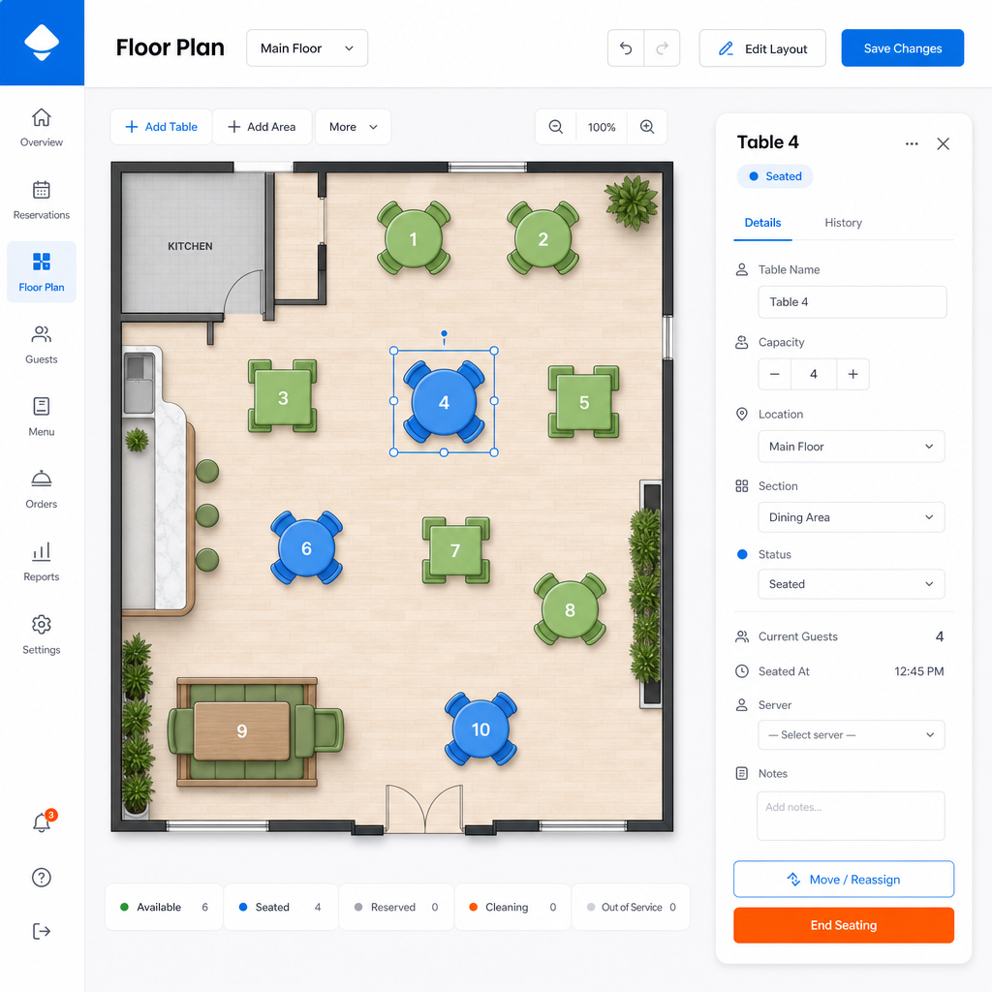The image size is (992, 992).
Task: Click Add Area
Action: tap(262, 127)
